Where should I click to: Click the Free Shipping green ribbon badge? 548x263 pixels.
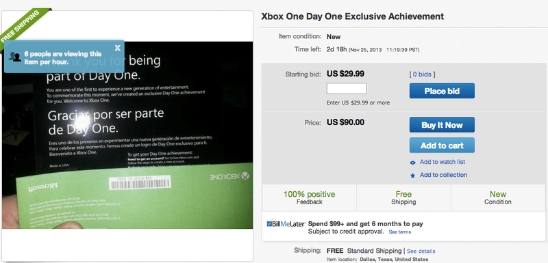click(x=24, y=26)
